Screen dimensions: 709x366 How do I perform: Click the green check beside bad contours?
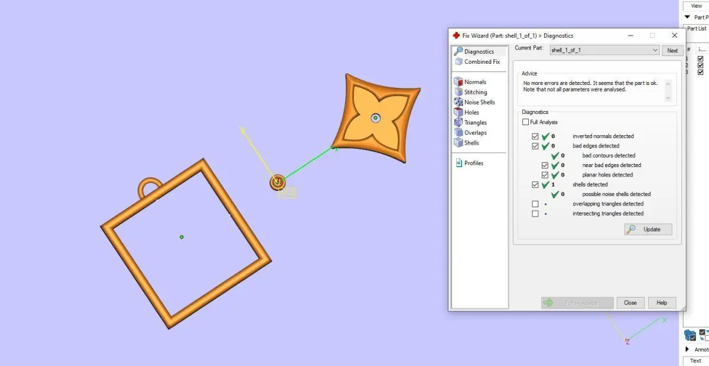point(555,155)
